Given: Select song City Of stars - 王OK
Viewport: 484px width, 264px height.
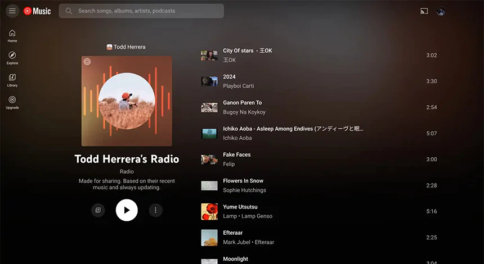Looking at the screenshot, I should (x=248, y=51).
